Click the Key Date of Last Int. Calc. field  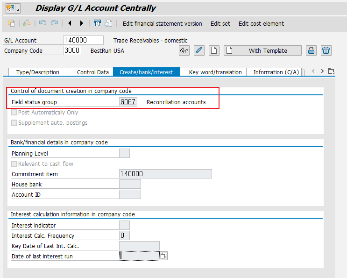click(x=140, y=246)
